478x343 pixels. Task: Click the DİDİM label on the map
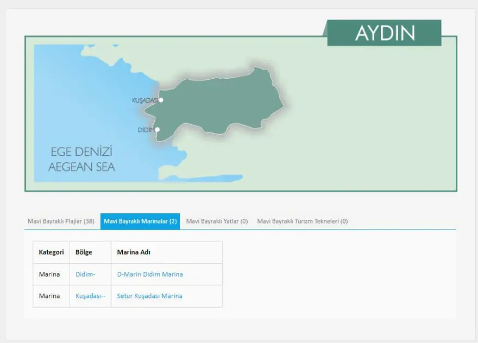pos(144,129)
